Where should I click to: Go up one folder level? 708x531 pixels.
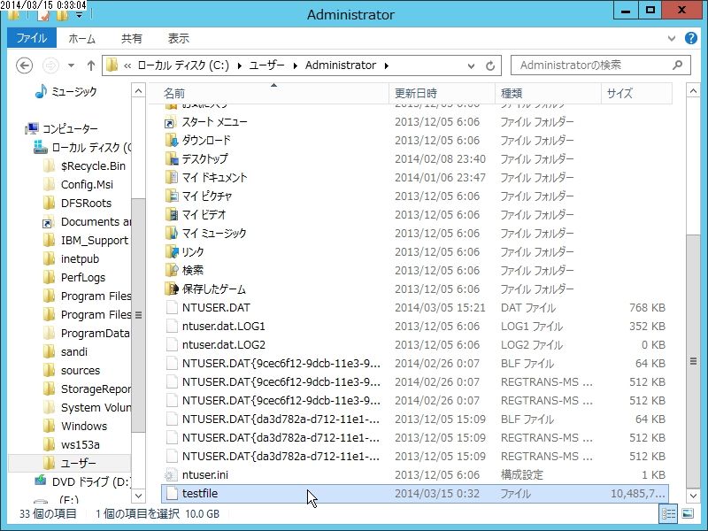(x=91, y=65)
